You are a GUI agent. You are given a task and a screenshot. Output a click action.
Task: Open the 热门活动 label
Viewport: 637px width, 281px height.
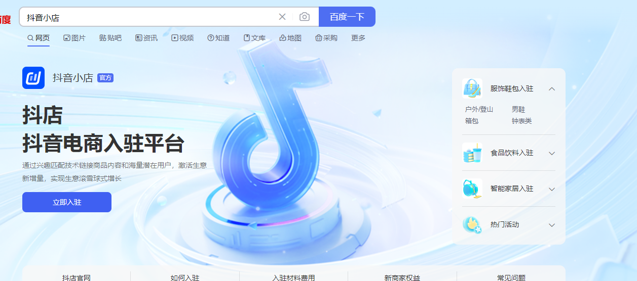(x=505, y=224)
